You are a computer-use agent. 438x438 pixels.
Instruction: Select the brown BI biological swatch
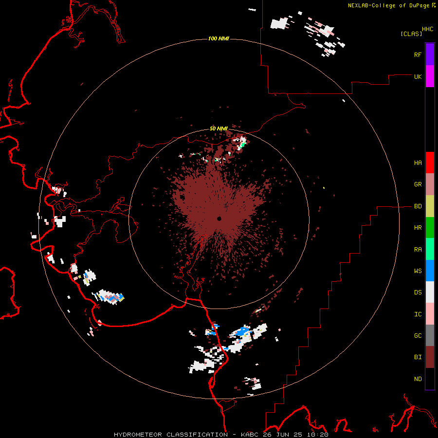[430, 357]
